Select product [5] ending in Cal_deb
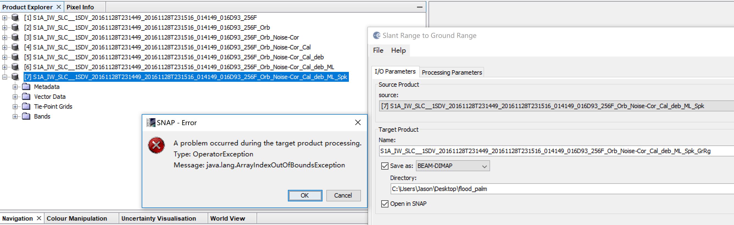Screen dimensions: 734x225 [x=174, y=57]
